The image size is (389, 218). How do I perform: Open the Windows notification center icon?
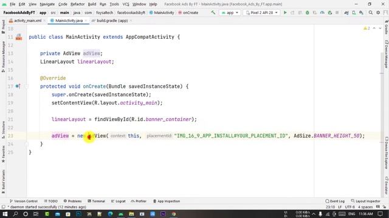(380, 214)
